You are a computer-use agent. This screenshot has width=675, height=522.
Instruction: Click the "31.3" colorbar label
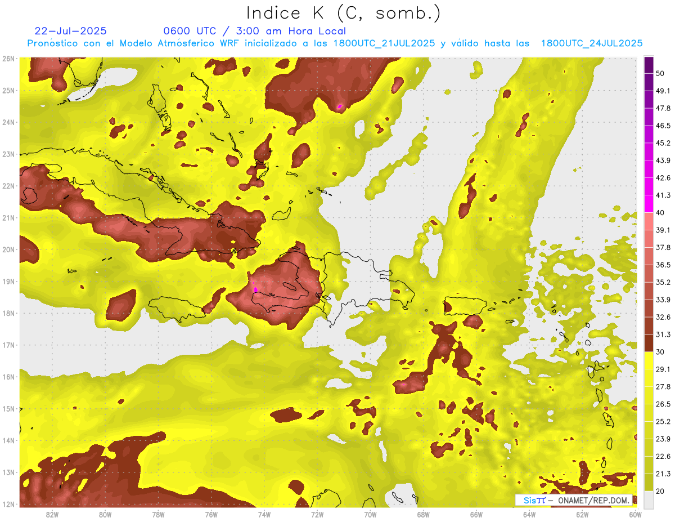coord(663,334)
